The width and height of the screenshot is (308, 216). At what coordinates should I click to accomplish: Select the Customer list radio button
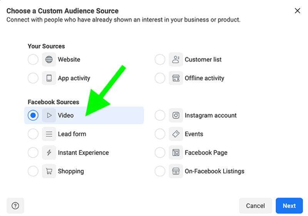tap(160, 60)
